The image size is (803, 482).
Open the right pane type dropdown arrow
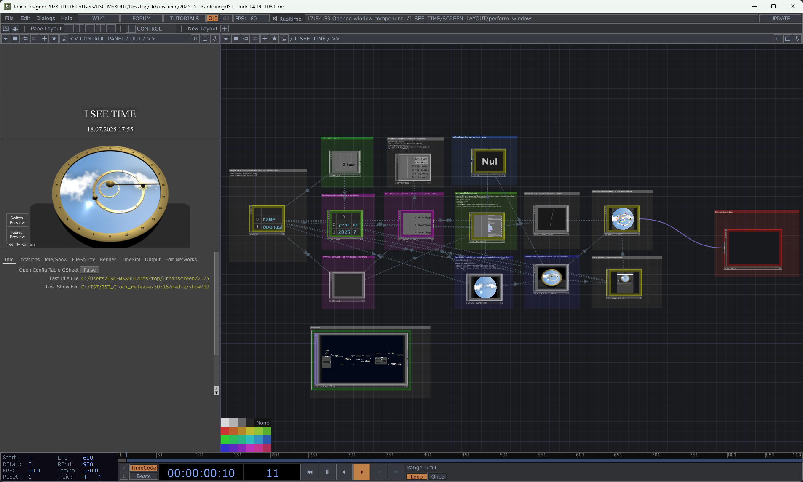point(226,39)
